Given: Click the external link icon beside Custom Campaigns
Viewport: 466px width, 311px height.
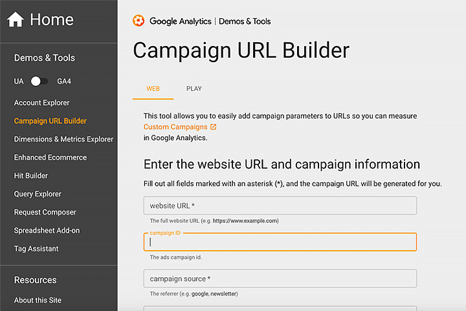Looking at the screenshot, I should [x=214, y=127].
